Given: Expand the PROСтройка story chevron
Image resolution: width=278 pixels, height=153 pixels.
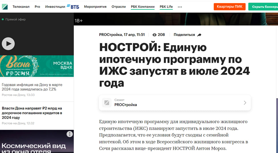Looking at the screenshot, I should click(x=245, y=103).
